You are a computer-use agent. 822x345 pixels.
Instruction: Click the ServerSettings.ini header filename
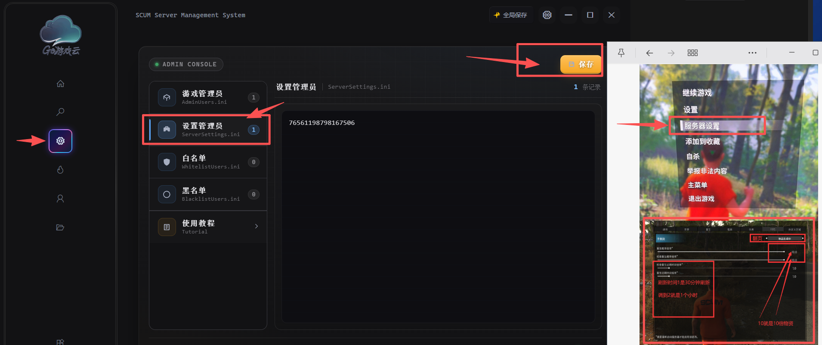[359, 87]
